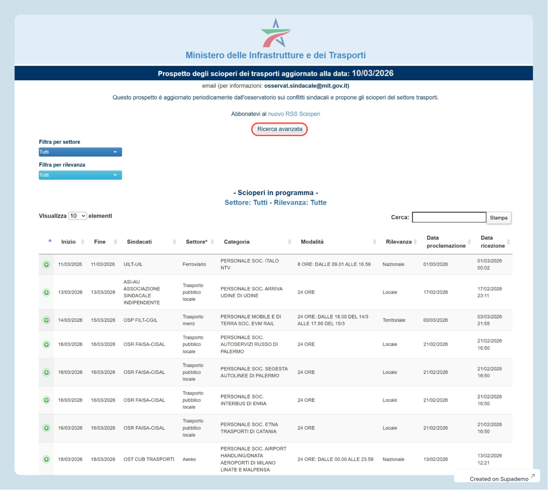548x490 pixels.
Task: Click '8 ORE: DALLE 09.01 ALLE 16.59' cell
Action: 334,265
